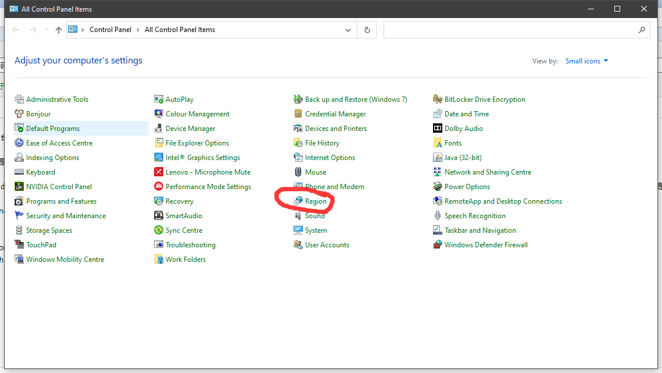Open Intel Graphics Settings link
This screenshot has height=373, width=662.
(203, 158)
